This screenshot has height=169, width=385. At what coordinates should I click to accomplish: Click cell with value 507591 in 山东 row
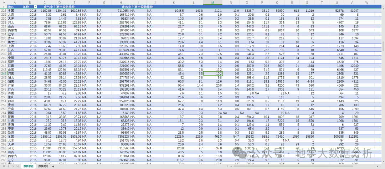121,69
